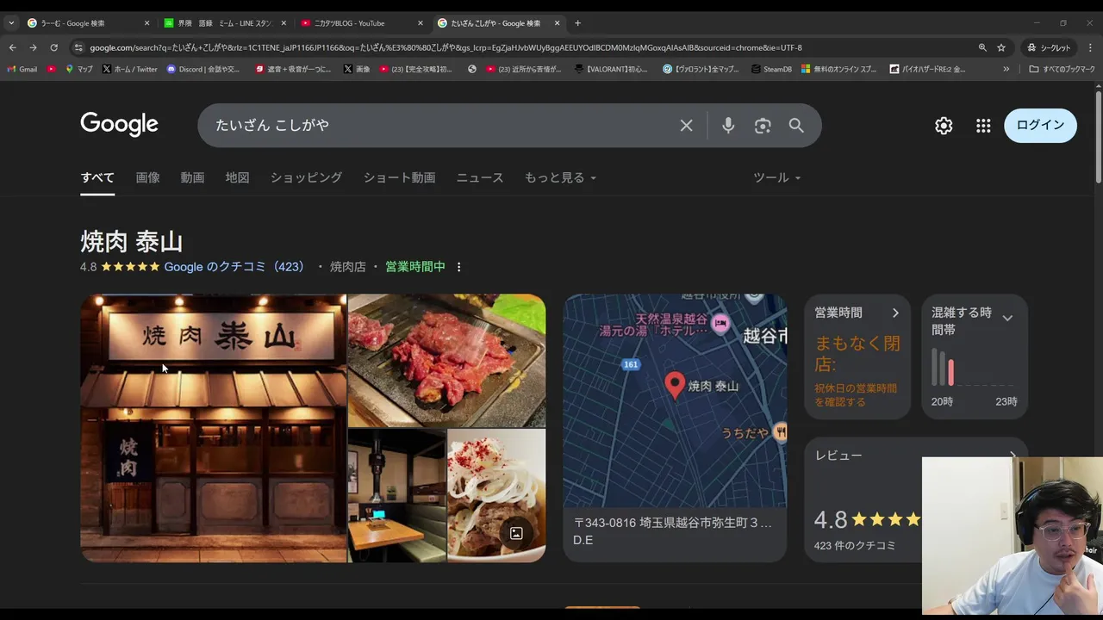Click the 焼肉店 category text
The image size is (1103, 620).
pyautogui.click(x=348, y=267)
